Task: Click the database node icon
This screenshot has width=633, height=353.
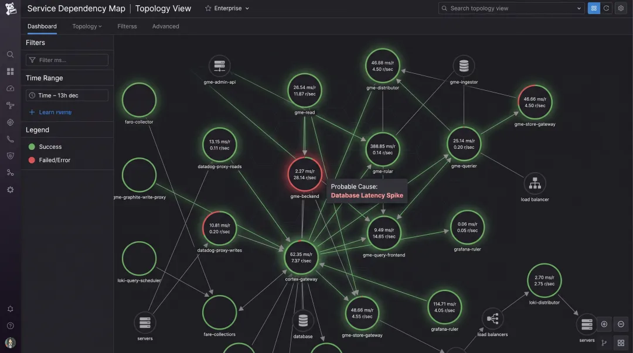Action: (x=303, y=321)
